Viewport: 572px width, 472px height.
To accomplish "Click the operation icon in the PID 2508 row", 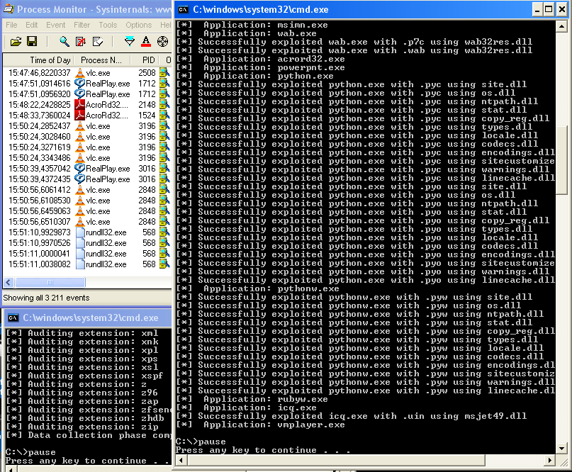I will pos(165,73).
